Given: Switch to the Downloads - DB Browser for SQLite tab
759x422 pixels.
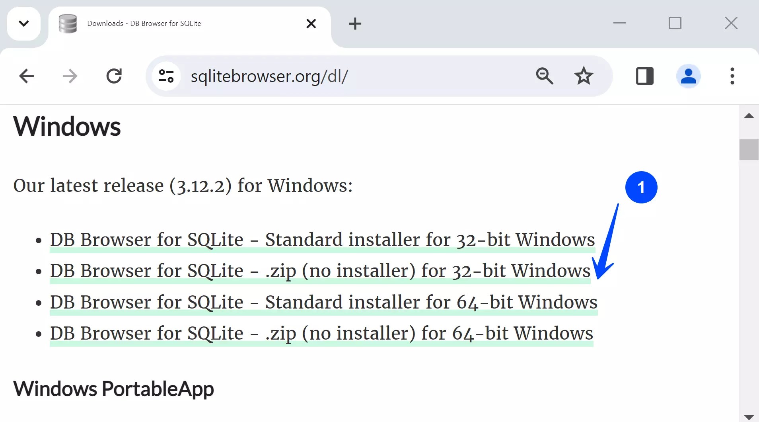Looking at the screenshot, I should [x=189, y=24].
